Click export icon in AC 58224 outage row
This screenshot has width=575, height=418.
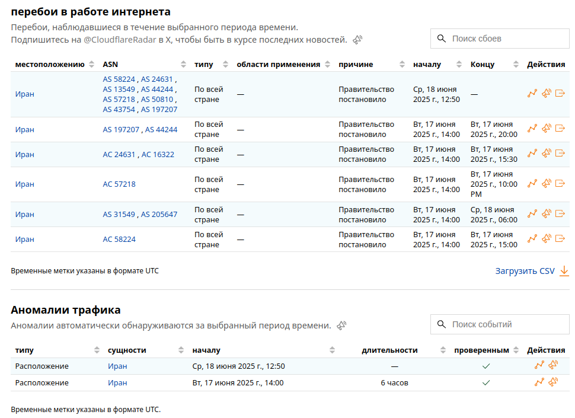(560, 239)
